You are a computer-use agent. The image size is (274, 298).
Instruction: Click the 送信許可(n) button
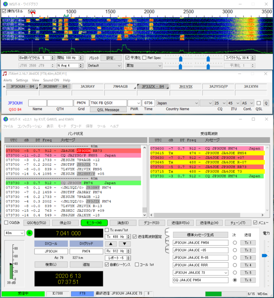point(180,223)
